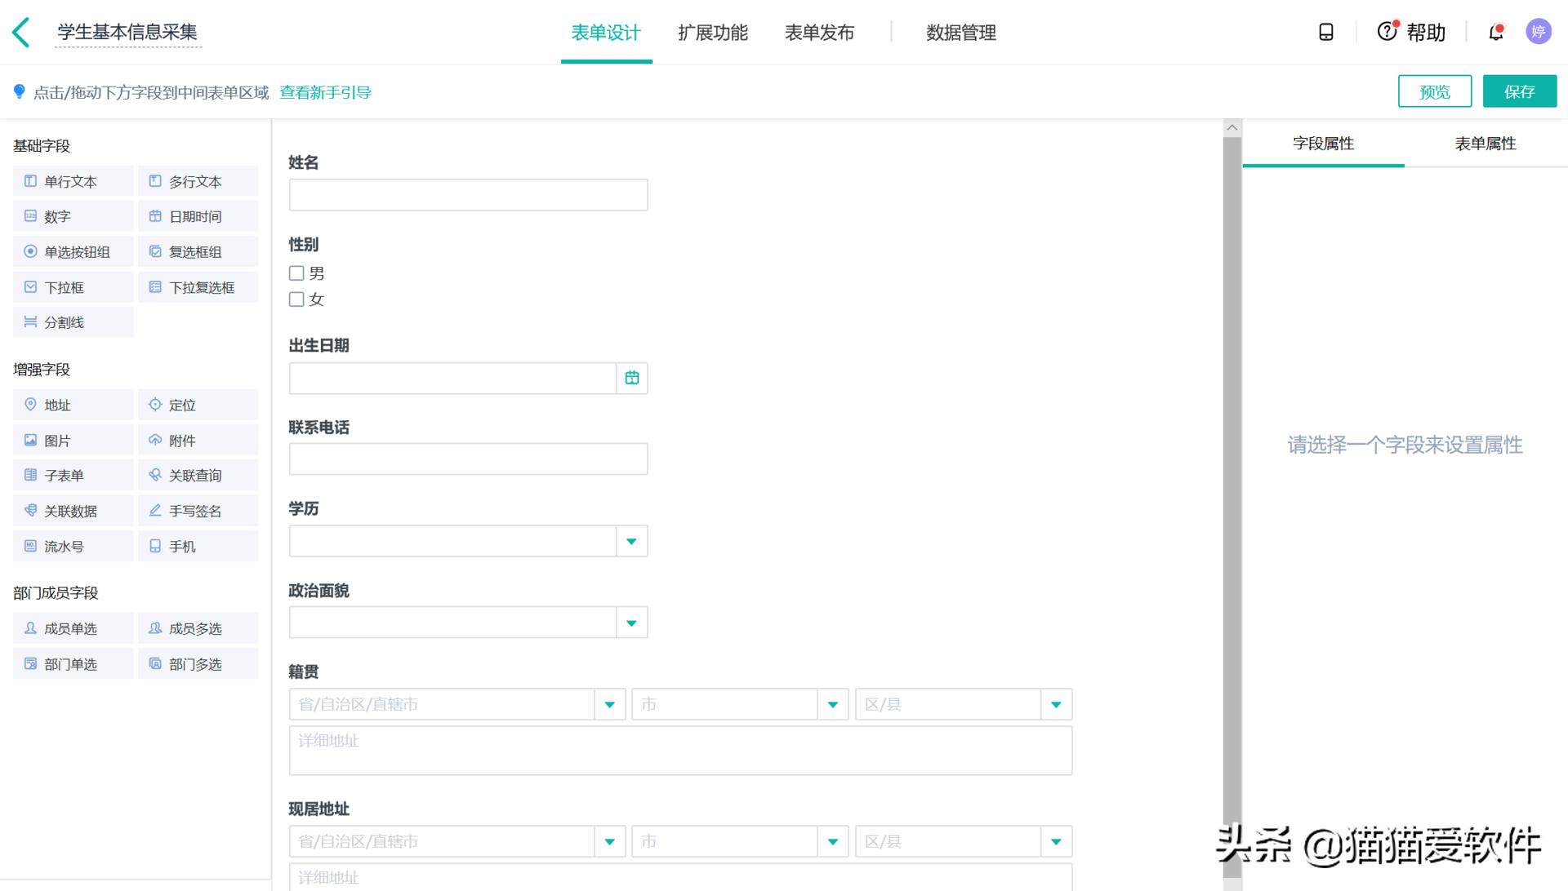This screenshot has height=891, width=1568.
Task: Check the 男 checkbox under 性别
Action: coord(296,273)
